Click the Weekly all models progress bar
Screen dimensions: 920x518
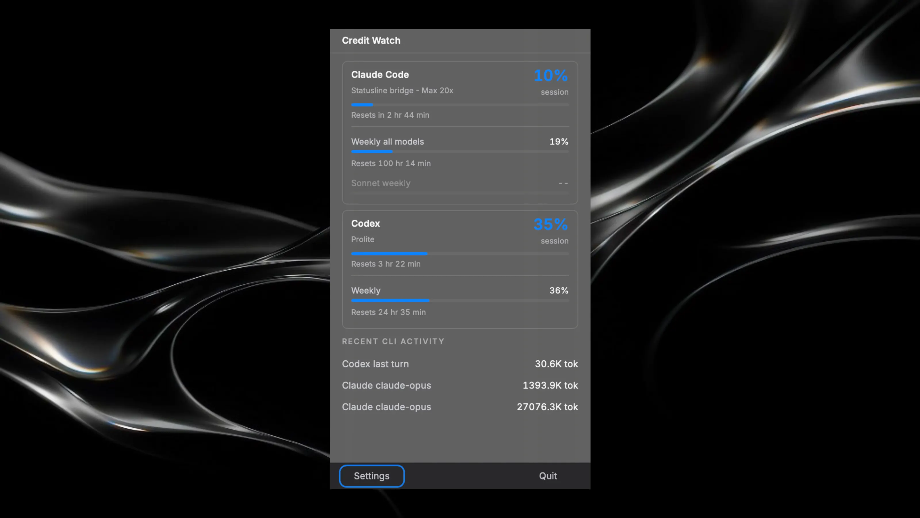pos(460,152)
